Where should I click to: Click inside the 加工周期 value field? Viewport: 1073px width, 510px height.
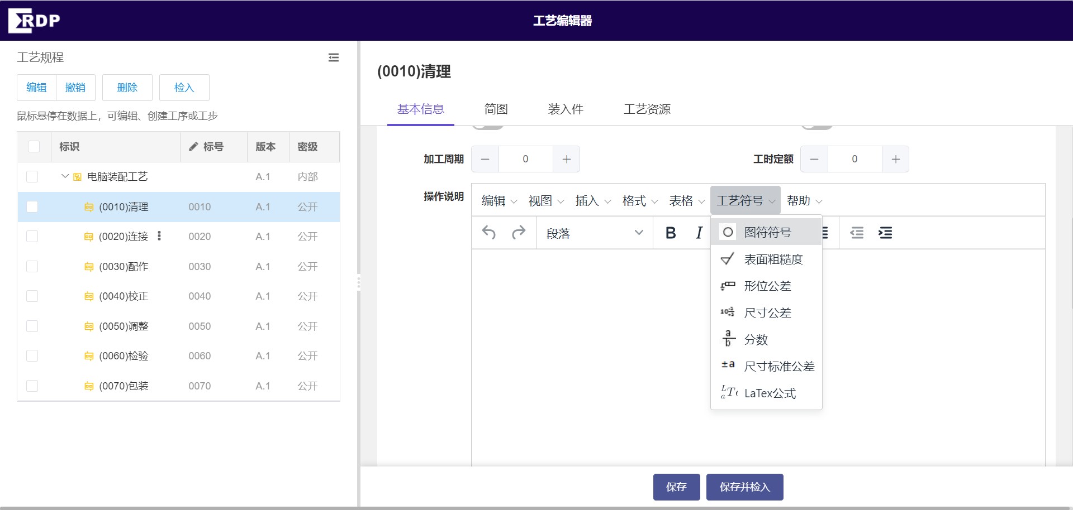coord(525,159)
